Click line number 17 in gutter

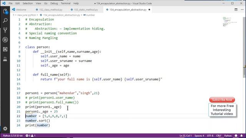tap(18, 93)
